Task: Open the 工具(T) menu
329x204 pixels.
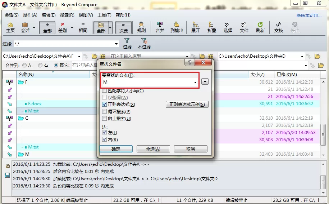Action: click(x=104, y=15)
